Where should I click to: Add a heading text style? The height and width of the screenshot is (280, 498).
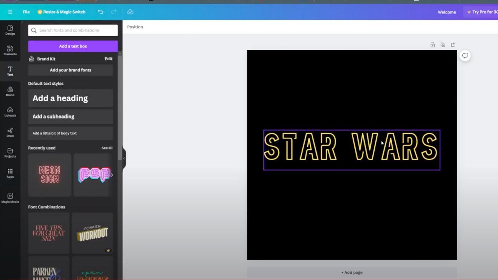70,98
